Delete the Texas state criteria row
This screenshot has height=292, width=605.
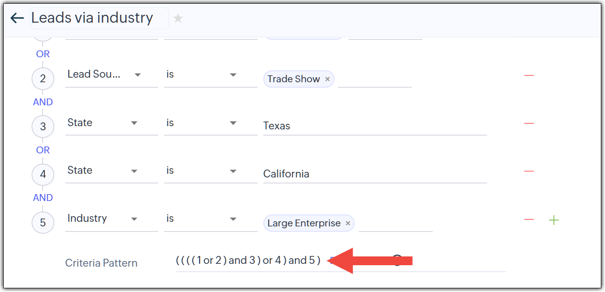click(529, 123)
